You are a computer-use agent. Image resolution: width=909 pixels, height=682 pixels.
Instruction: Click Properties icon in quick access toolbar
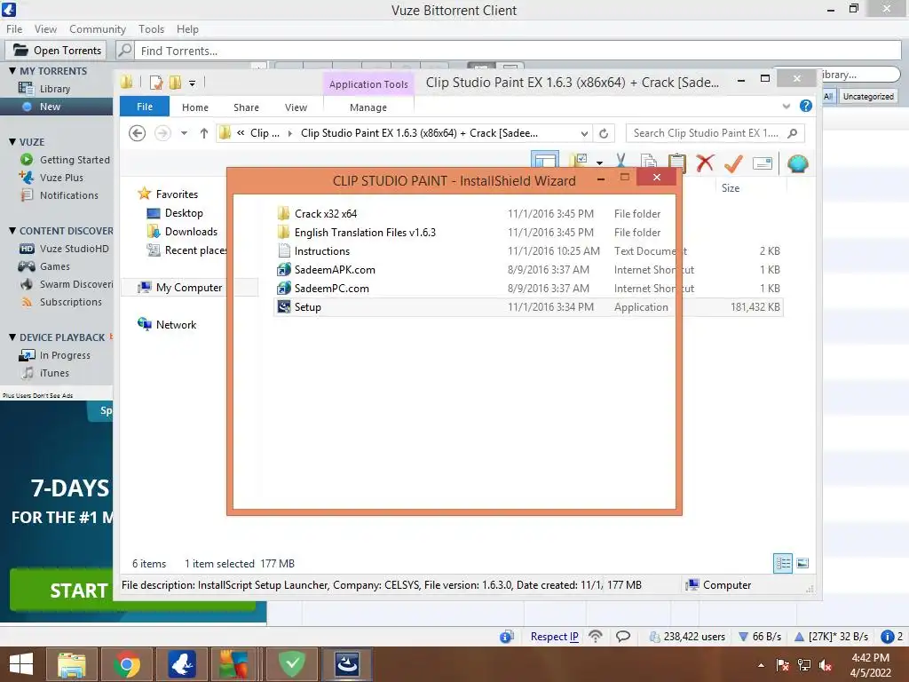[x=156, y=83]
